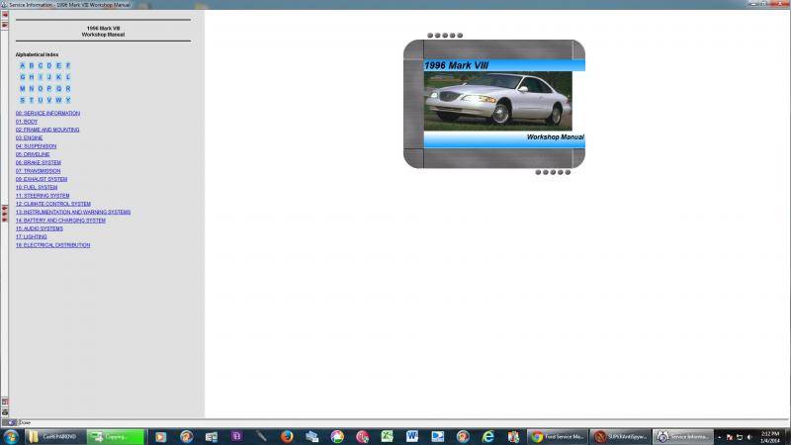Click index letter F

tap(68, 65)
